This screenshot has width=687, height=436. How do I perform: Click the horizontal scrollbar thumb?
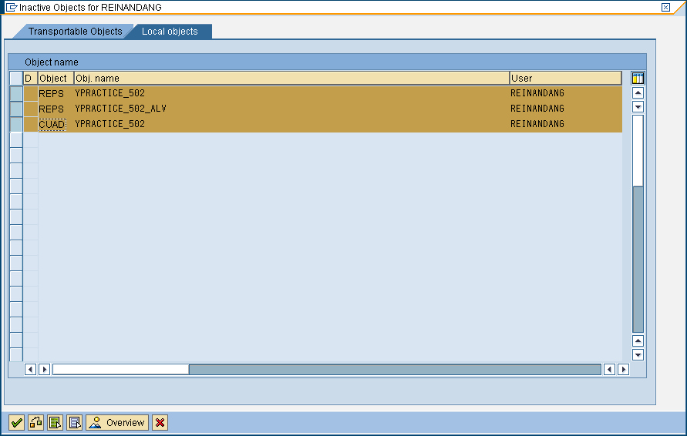pos(121,370)
